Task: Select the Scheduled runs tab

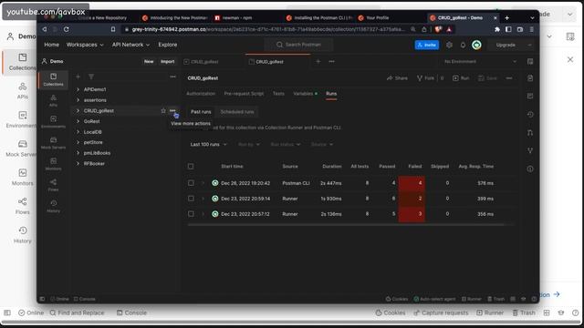Action: (x=237, y=112)
